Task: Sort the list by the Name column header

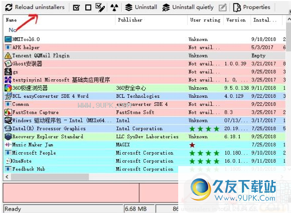Action: (11, 20)
